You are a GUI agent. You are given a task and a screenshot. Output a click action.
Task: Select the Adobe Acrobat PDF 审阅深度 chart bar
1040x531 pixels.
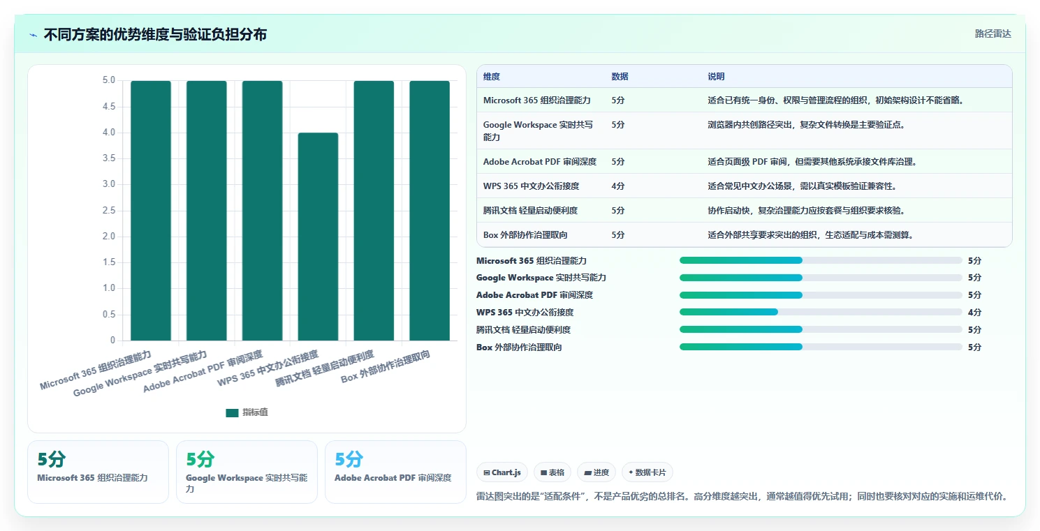(x=263, y=211)
